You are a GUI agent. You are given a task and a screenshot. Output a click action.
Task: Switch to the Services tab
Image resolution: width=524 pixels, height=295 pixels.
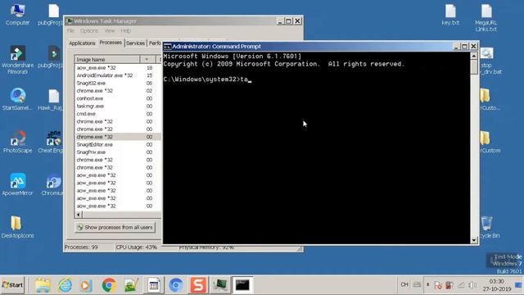click(x=135, y=43)
